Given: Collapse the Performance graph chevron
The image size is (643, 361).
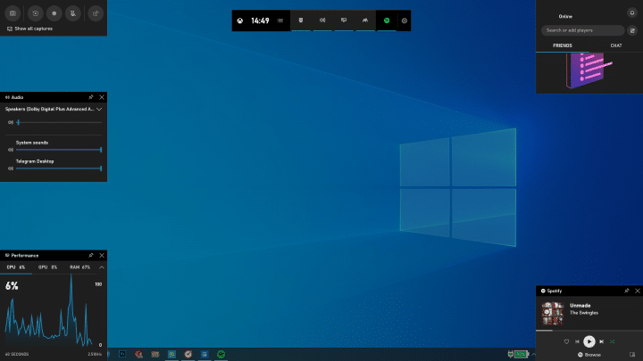Looking at the screenshot, I should (x=101, y=267).
